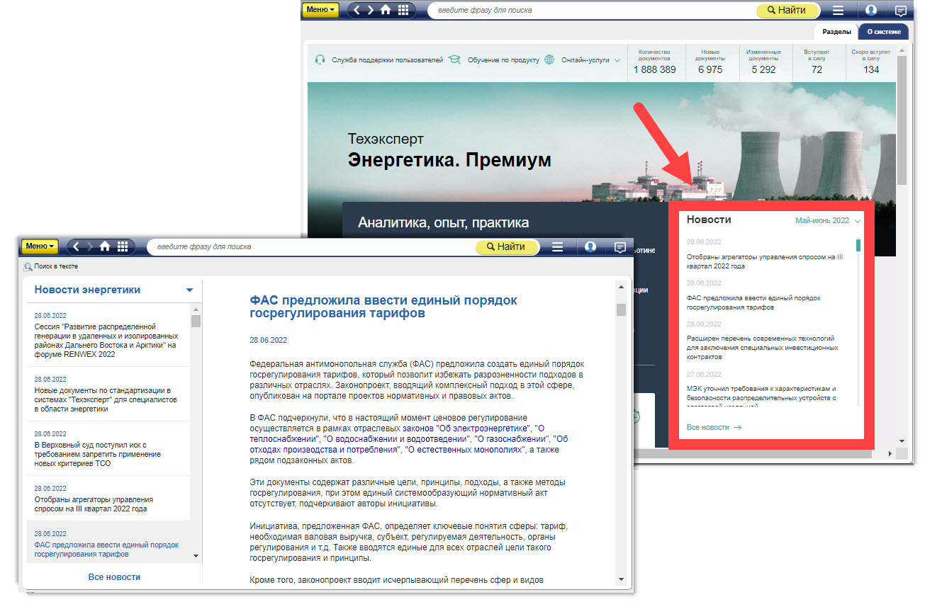
Task: Click the graduation cap training icon
Action: pos(454,60)
